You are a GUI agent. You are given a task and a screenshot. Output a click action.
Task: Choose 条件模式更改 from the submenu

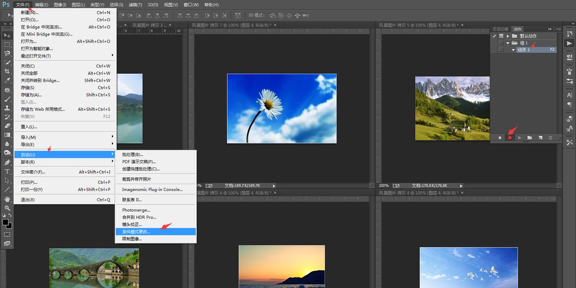[x=136, y=231]
